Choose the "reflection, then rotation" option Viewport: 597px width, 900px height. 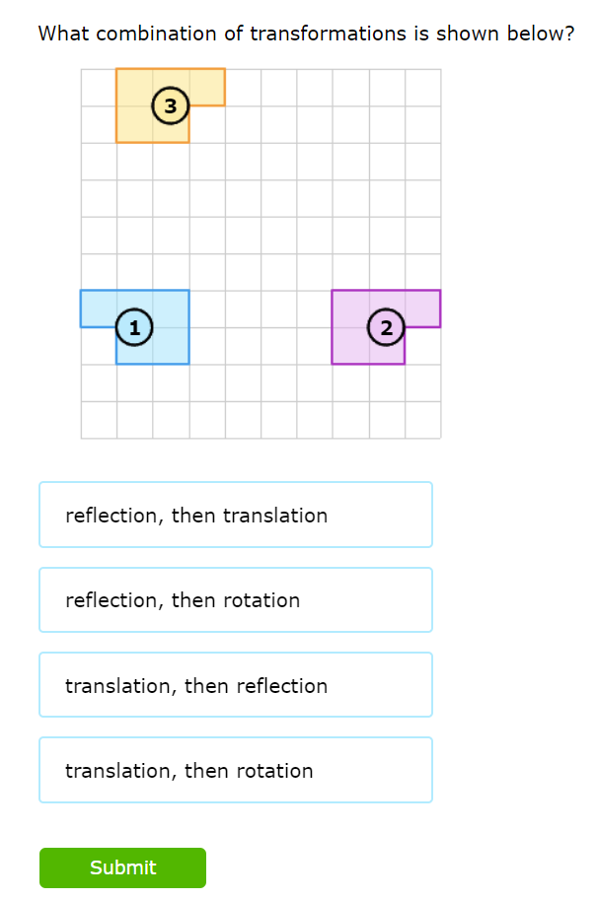pos(235,600)
